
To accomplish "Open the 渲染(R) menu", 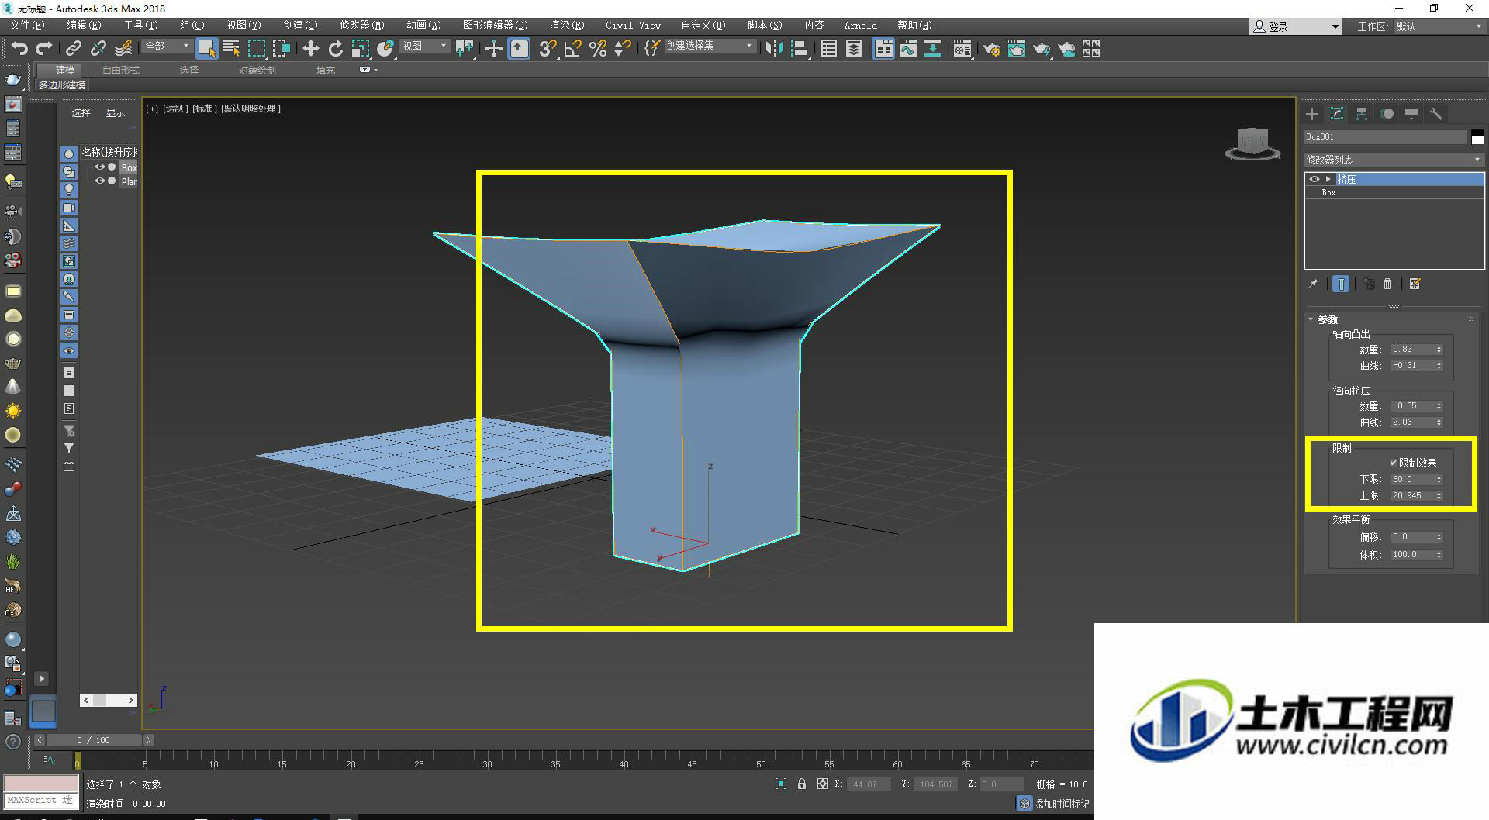I will tap(567, 26).
